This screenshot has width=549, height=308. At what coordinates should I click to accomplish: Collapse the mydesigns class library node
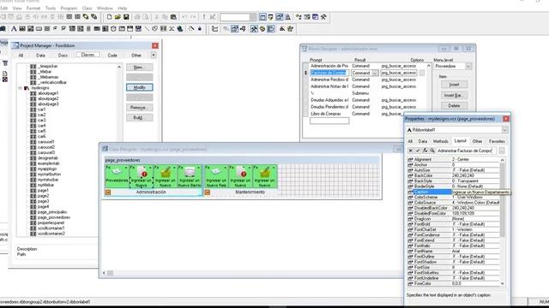(x=20, y=88)
